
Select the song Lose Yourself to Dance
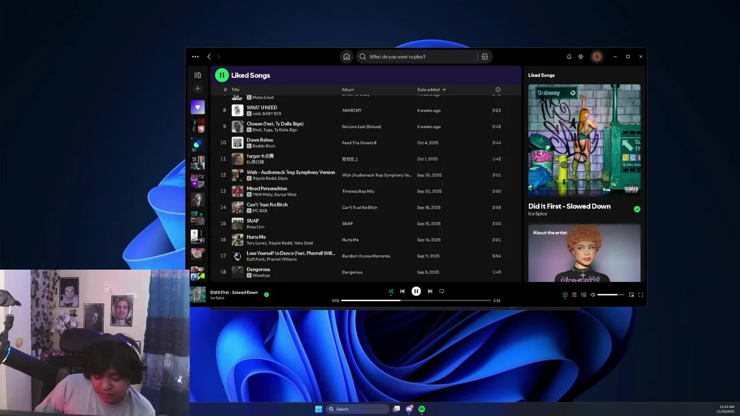point(291,253)
